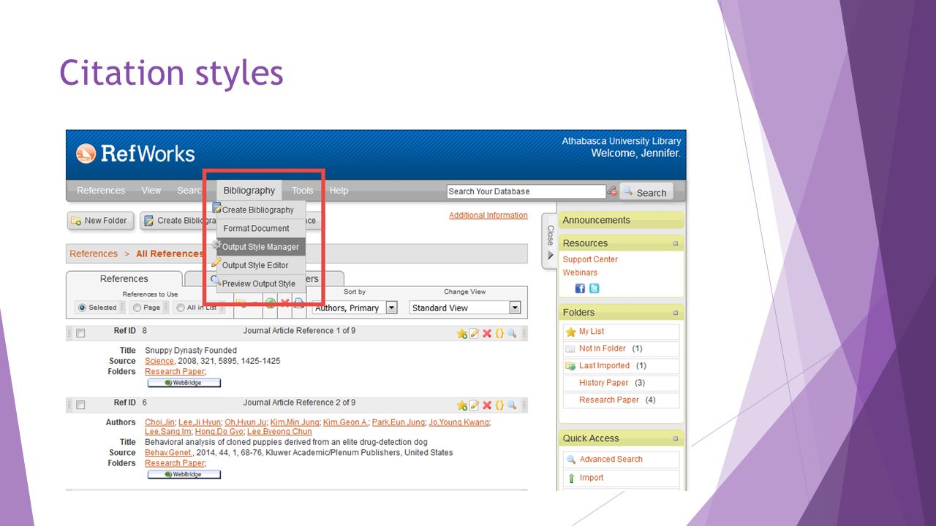The image size is (936, 526).
Task: Collapse the Resources panel
Action: click(676, 243)
